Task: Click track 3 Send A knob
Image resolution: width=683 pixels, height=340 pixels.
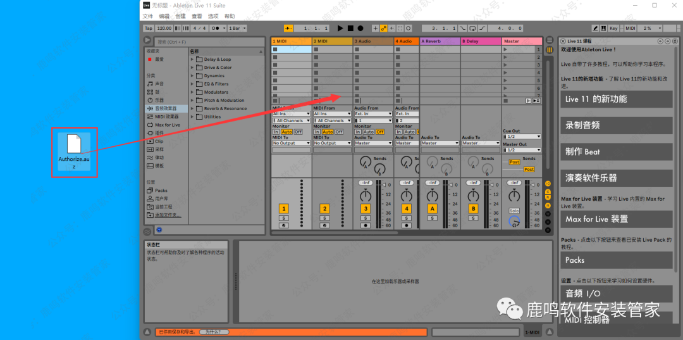Action: 365,163
